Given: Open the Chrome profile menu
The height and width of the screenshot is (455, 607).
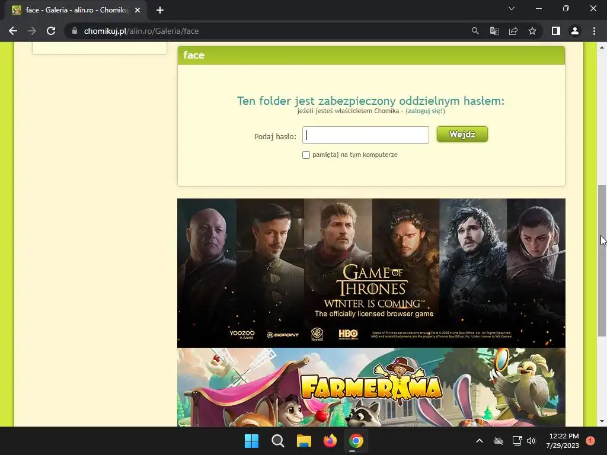Looking at the screenshot, I should click(x=575, y=31).
